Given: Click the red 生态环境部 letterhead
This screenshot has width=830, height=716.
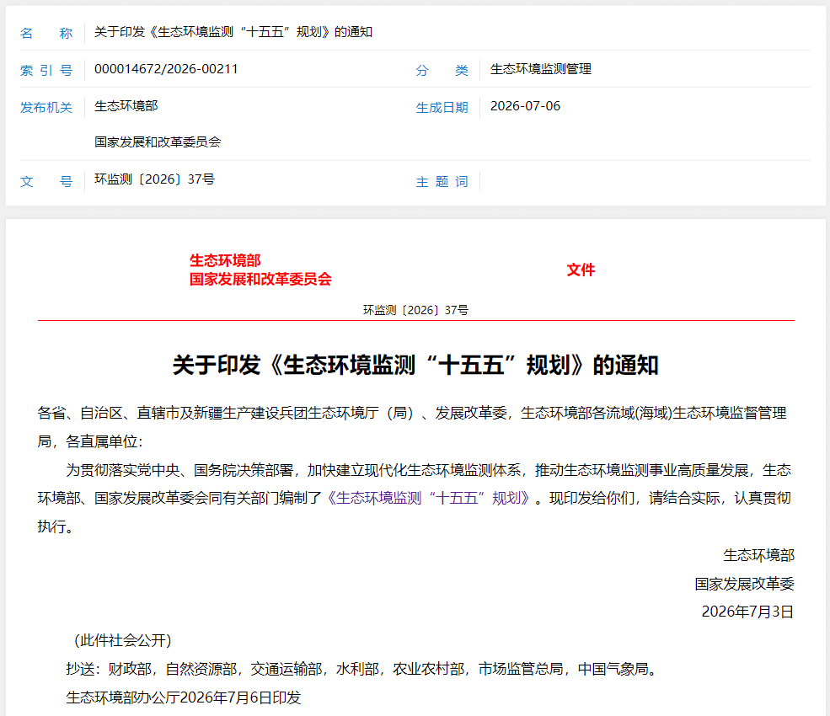Looking at the screenshot, I should point(225,260).
